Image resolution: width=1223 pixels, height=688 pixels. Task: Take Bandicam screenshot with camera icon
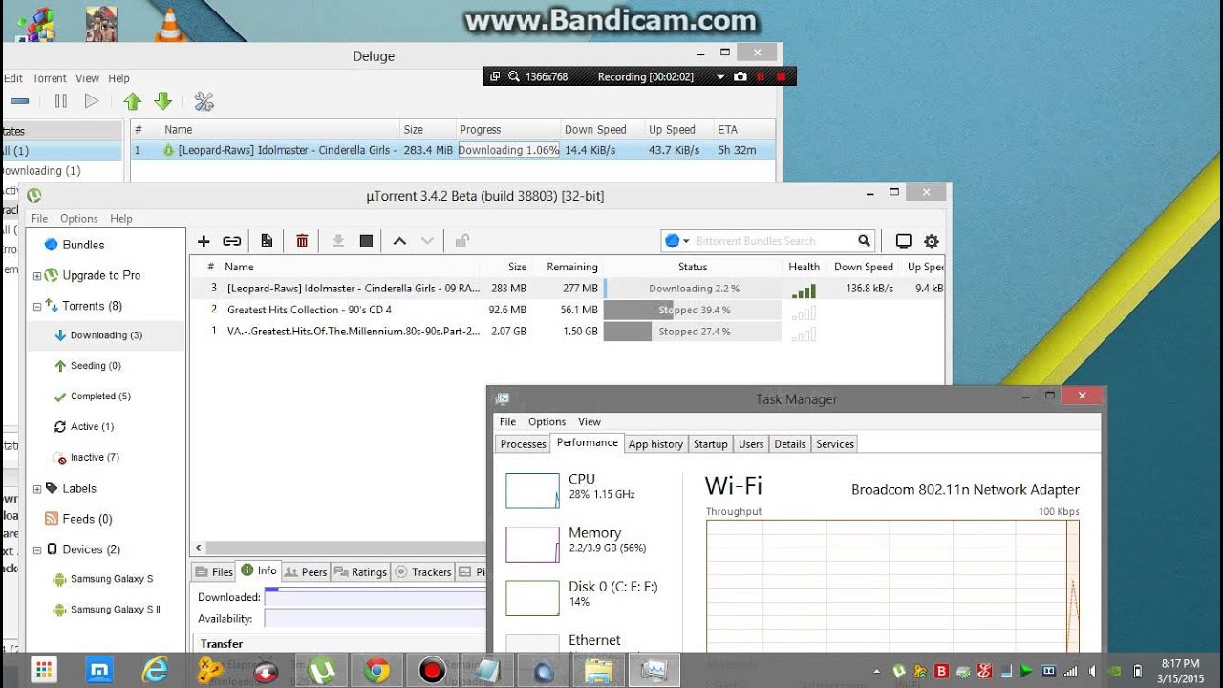(x=740, y=76)
